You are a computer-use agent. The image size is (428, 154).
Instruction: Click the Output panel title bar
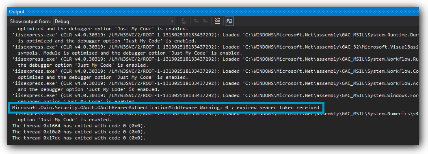[x=213, y=12]
